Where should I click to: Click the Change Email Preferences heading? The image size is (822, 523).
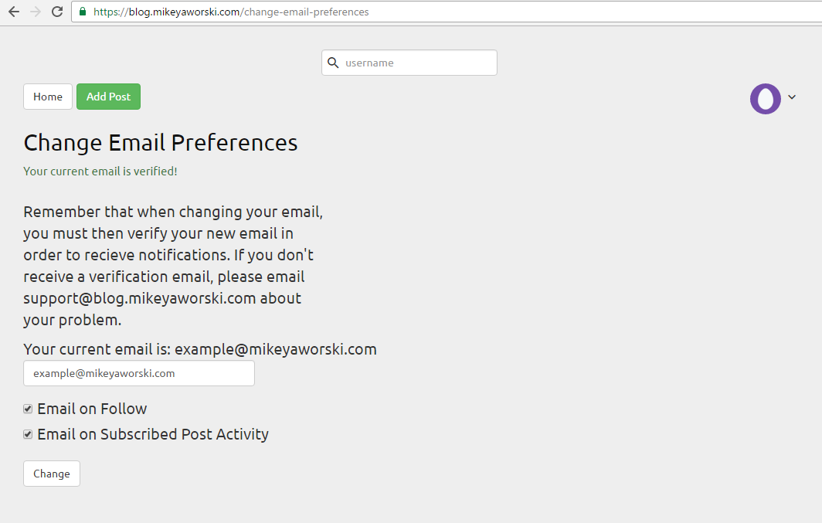[161, 143]
